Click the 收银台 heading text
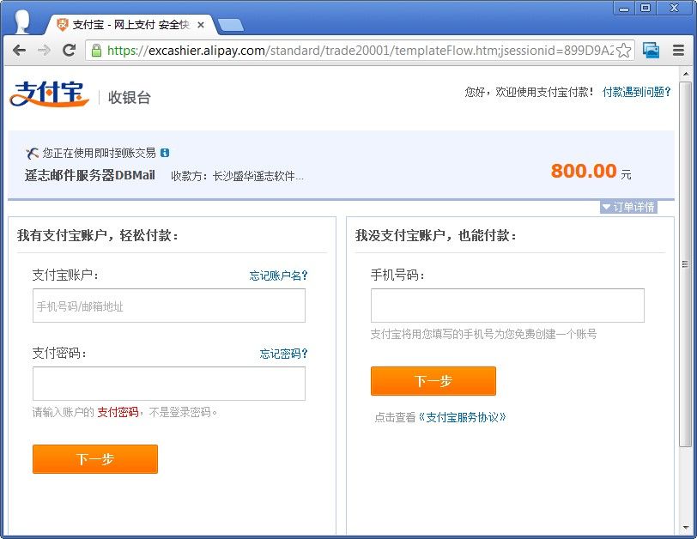 (130, 97)
